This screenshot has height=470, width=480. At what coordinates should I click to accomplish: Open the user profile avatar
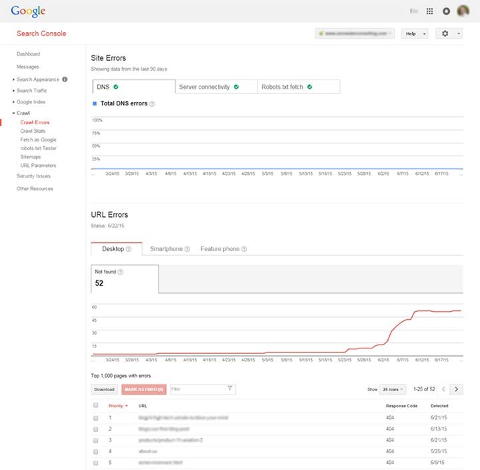[463, 11]
